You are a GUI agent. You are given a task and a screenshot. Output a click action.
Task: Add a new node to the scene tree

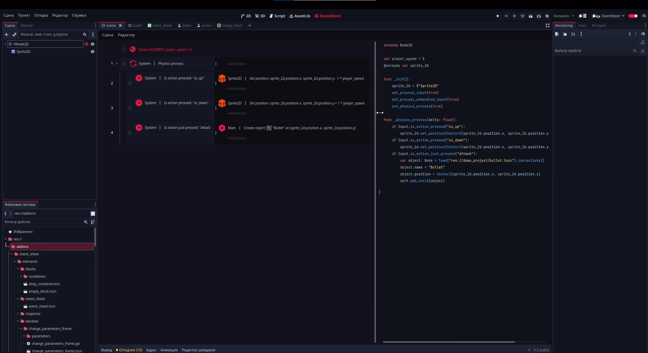click(x=6, y=35)
